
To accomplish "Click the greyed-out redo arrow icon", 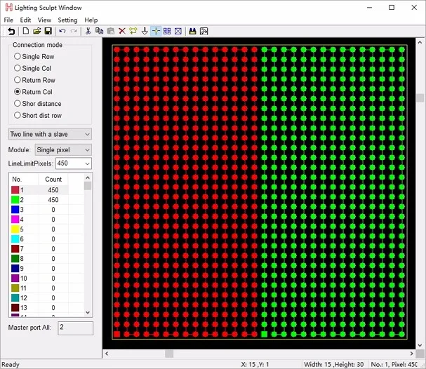I will tap(74, 31).
